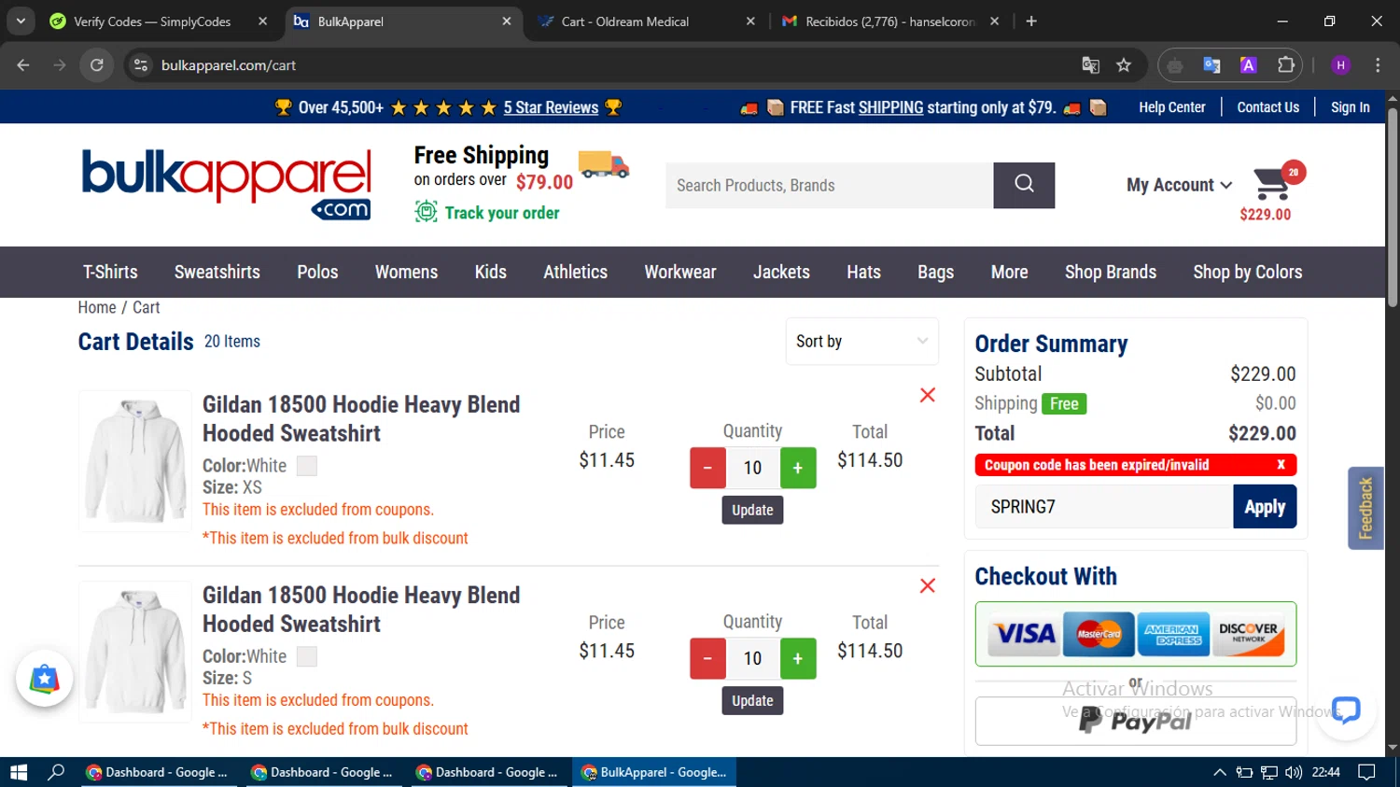This screenshot has width=1400, height=787.
Task: Open the Windows Start menu
Action: click(x=19, y=772)
